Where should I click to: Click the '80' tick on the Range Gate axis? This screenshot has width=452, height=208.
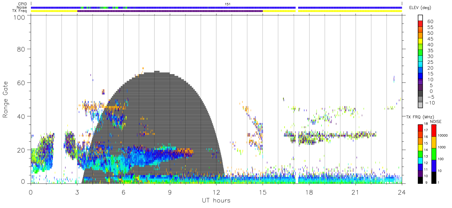coord(21,49)
